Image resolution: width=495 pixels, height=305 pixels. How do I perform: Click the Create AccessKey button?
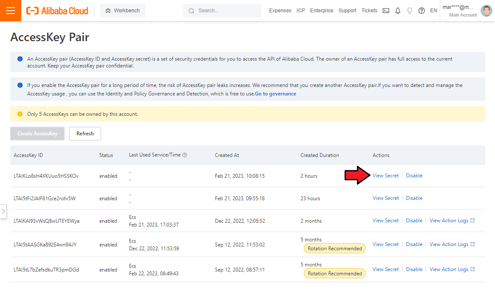37,134
